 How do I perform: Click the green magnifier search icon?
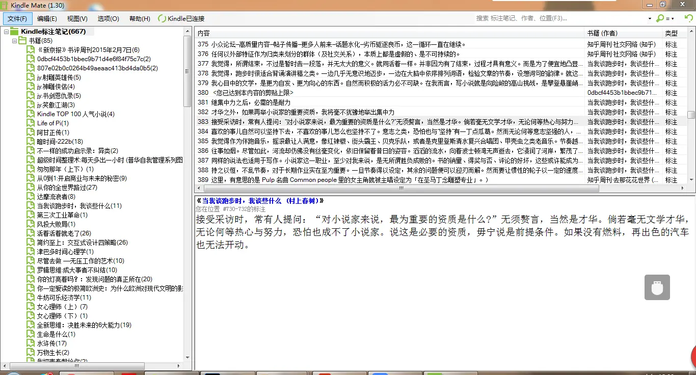coord(661,18)
